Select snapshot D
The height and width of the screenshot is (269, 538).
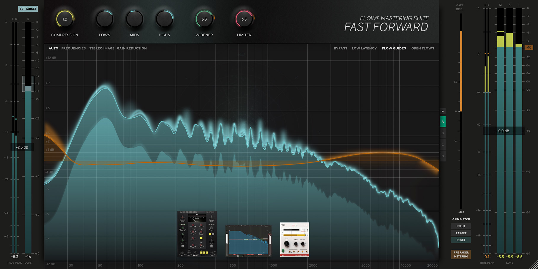443,156
